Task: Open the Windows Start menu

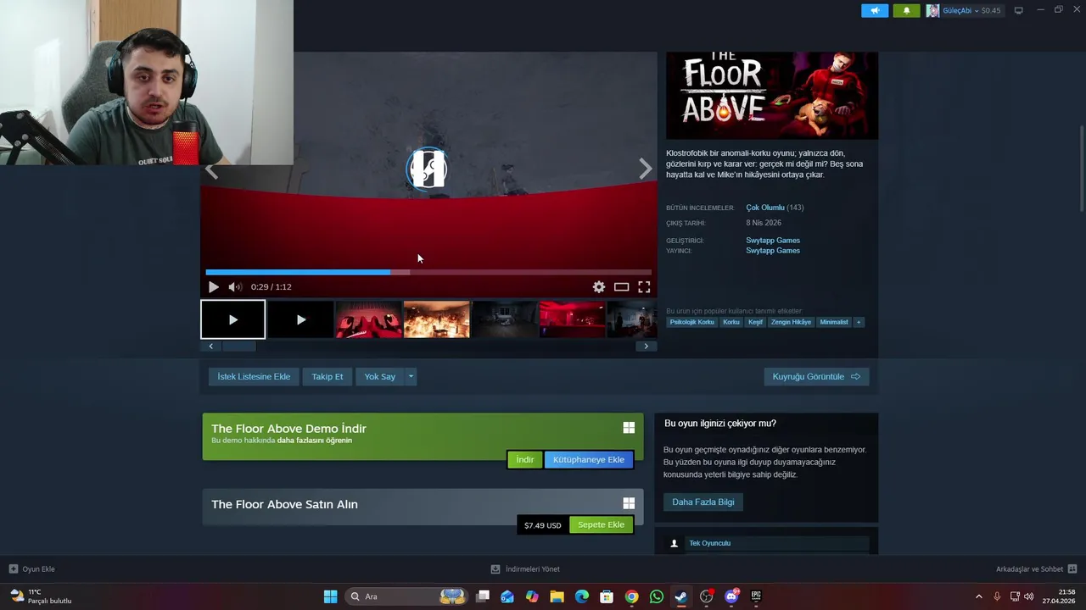Action: (330, 596)
